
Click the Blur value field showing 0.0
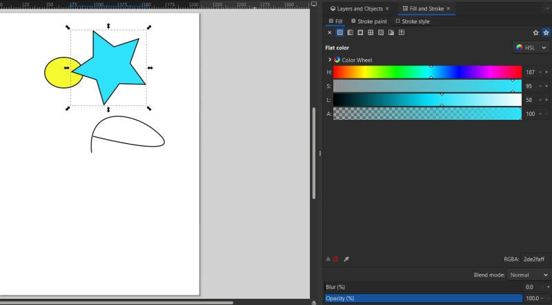[x=529, y=287]
